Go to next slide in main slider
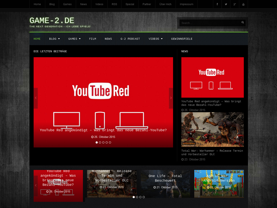The image size is (277, 208). [x=171, y=98]
